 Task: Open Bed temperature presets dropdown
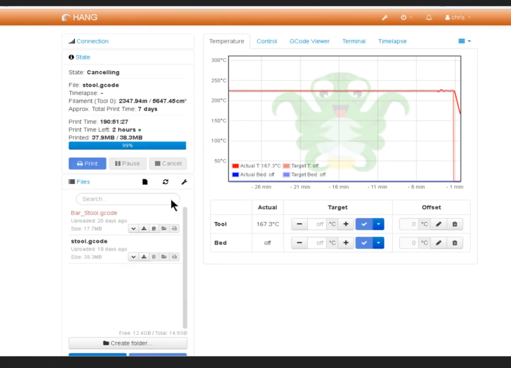pos(378,243)
